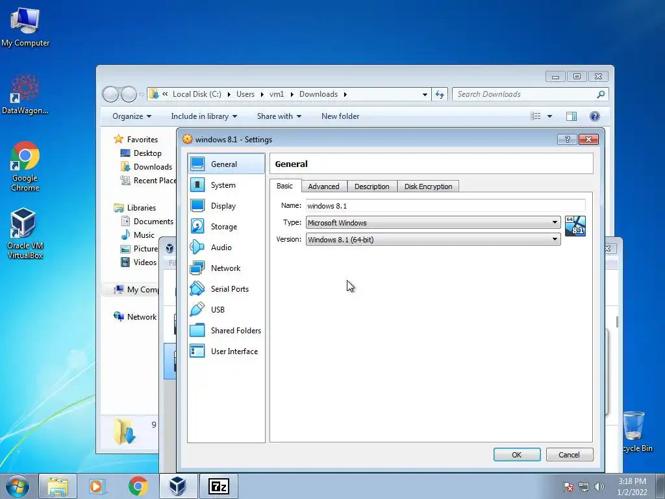Image resolution: width=665 pixels, height=499 pixels.
Task: Click the 7-Zip taskbar icon
Action: 219,486
